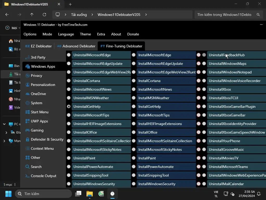This screenshot has height=200, width=266.
Task: Open the System gear icon
Action: [27, 103]
